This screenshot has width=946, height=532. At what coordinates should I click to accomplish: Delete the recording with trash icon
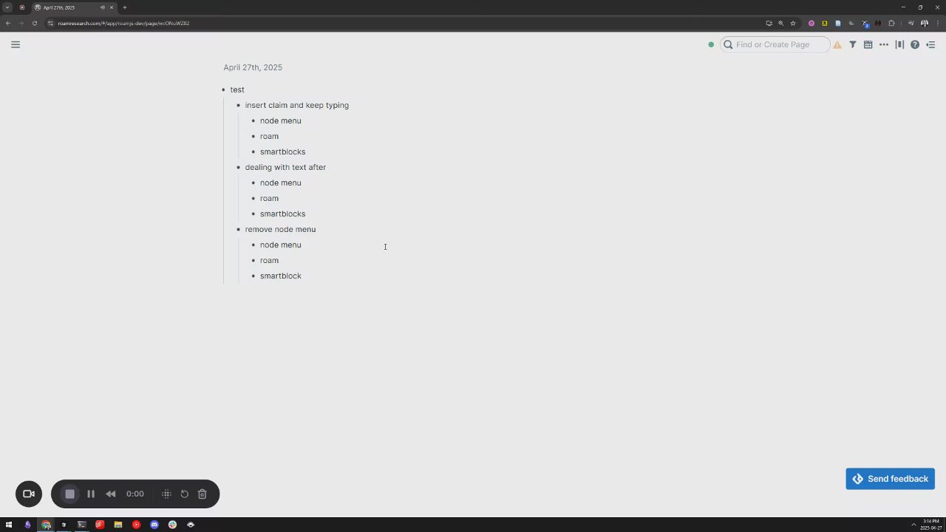coord(202,494)
